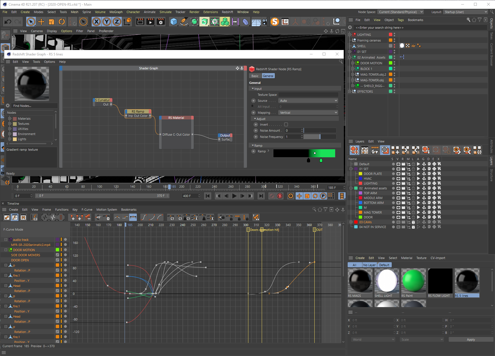Collapse the Ramp section

(253, 146)
